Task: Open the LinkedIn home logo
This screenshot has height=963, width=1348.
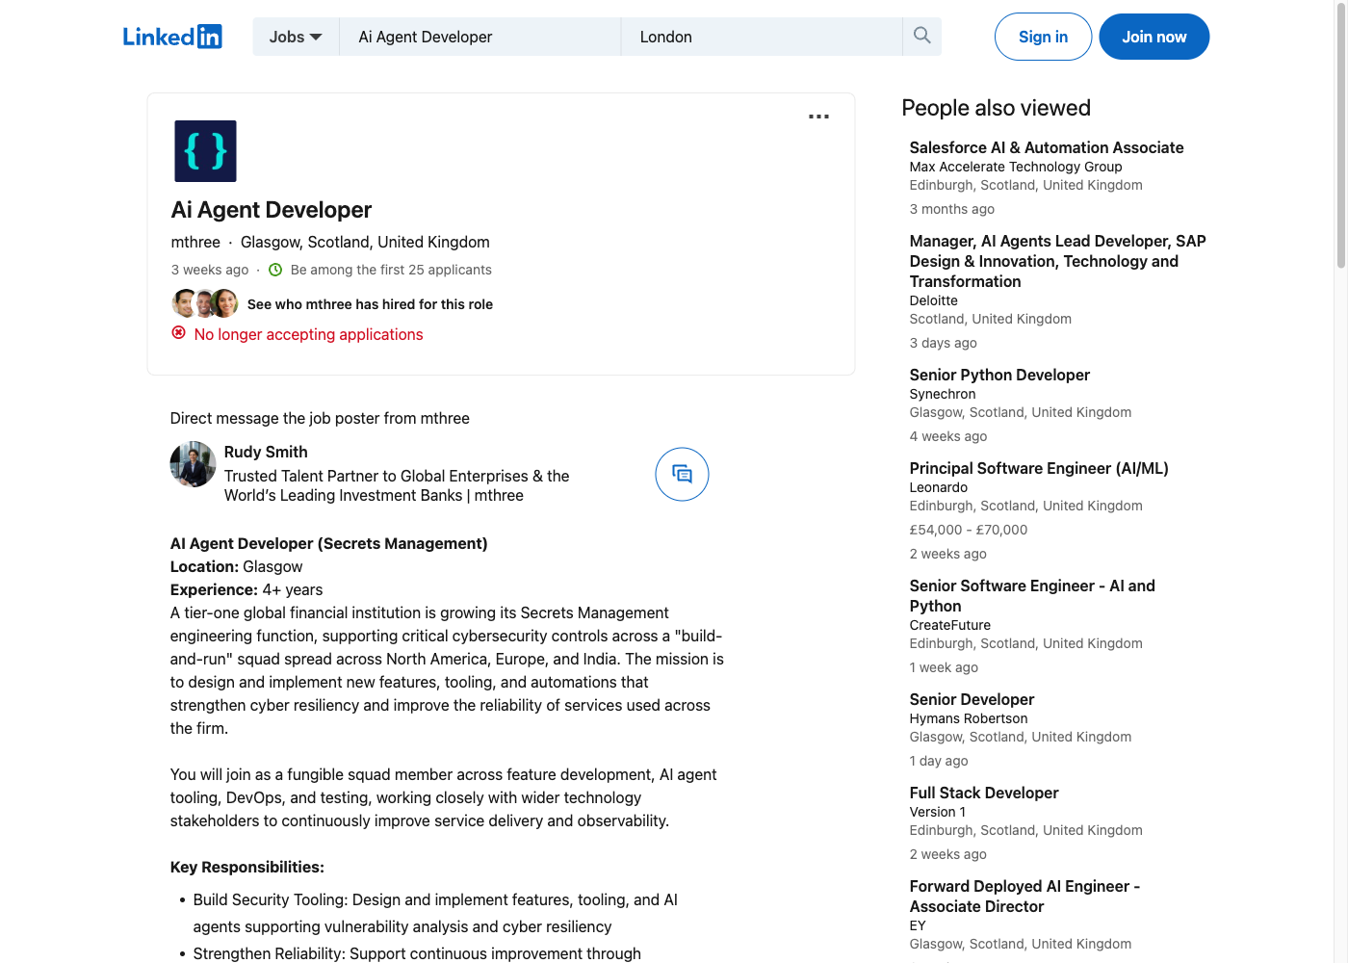Action: [x=172, y=37]
